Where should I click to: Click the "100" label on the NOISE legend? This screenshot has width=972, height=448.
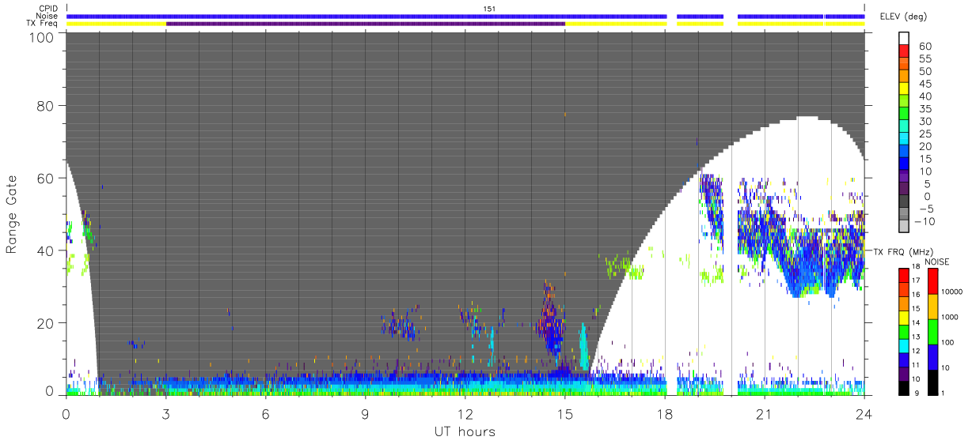(x=946, y=342)
